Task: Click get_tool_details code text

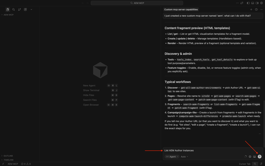Action: pyautogui.click(x=222, y=60)
